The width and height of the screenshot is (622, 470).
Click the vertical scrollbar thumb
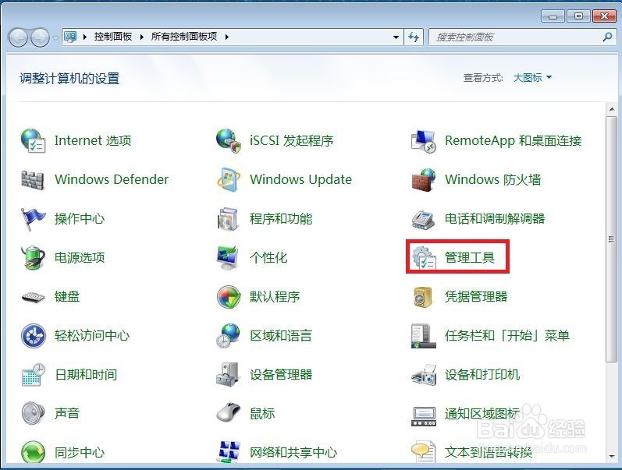tap(611, 239)
